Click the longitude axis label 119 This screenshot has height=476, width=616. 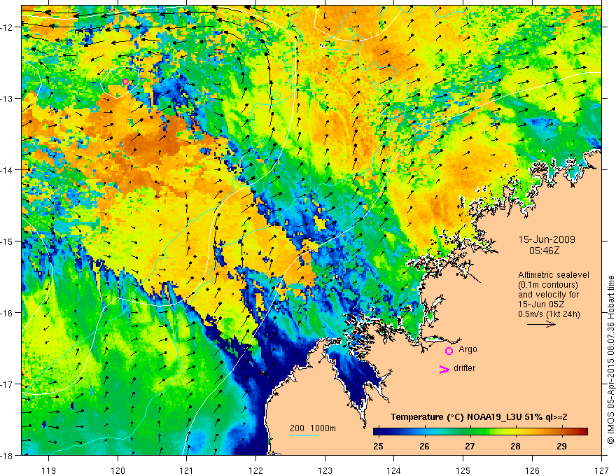pyautogui.click(x=49, y=470)
